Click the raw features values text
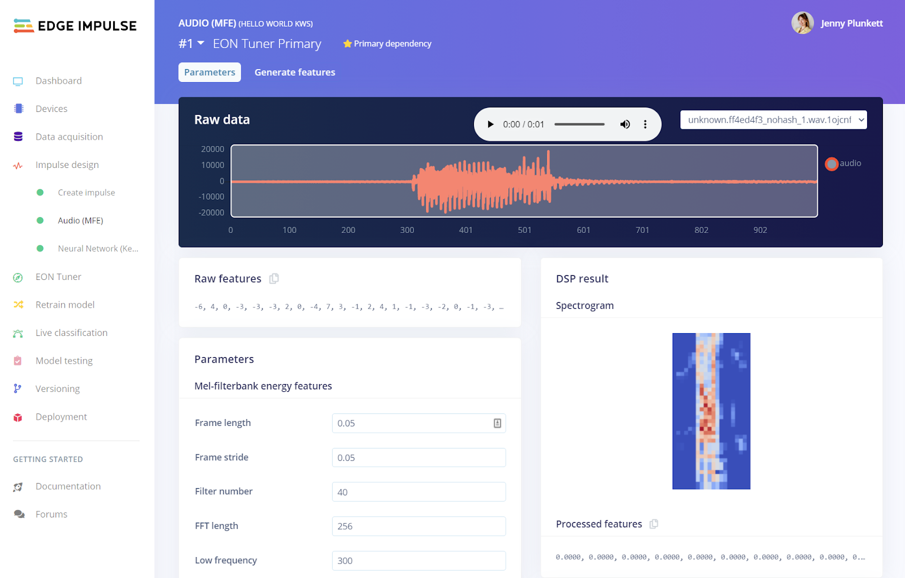This screenshot has width=905, height=578. (x=349, y=307)
